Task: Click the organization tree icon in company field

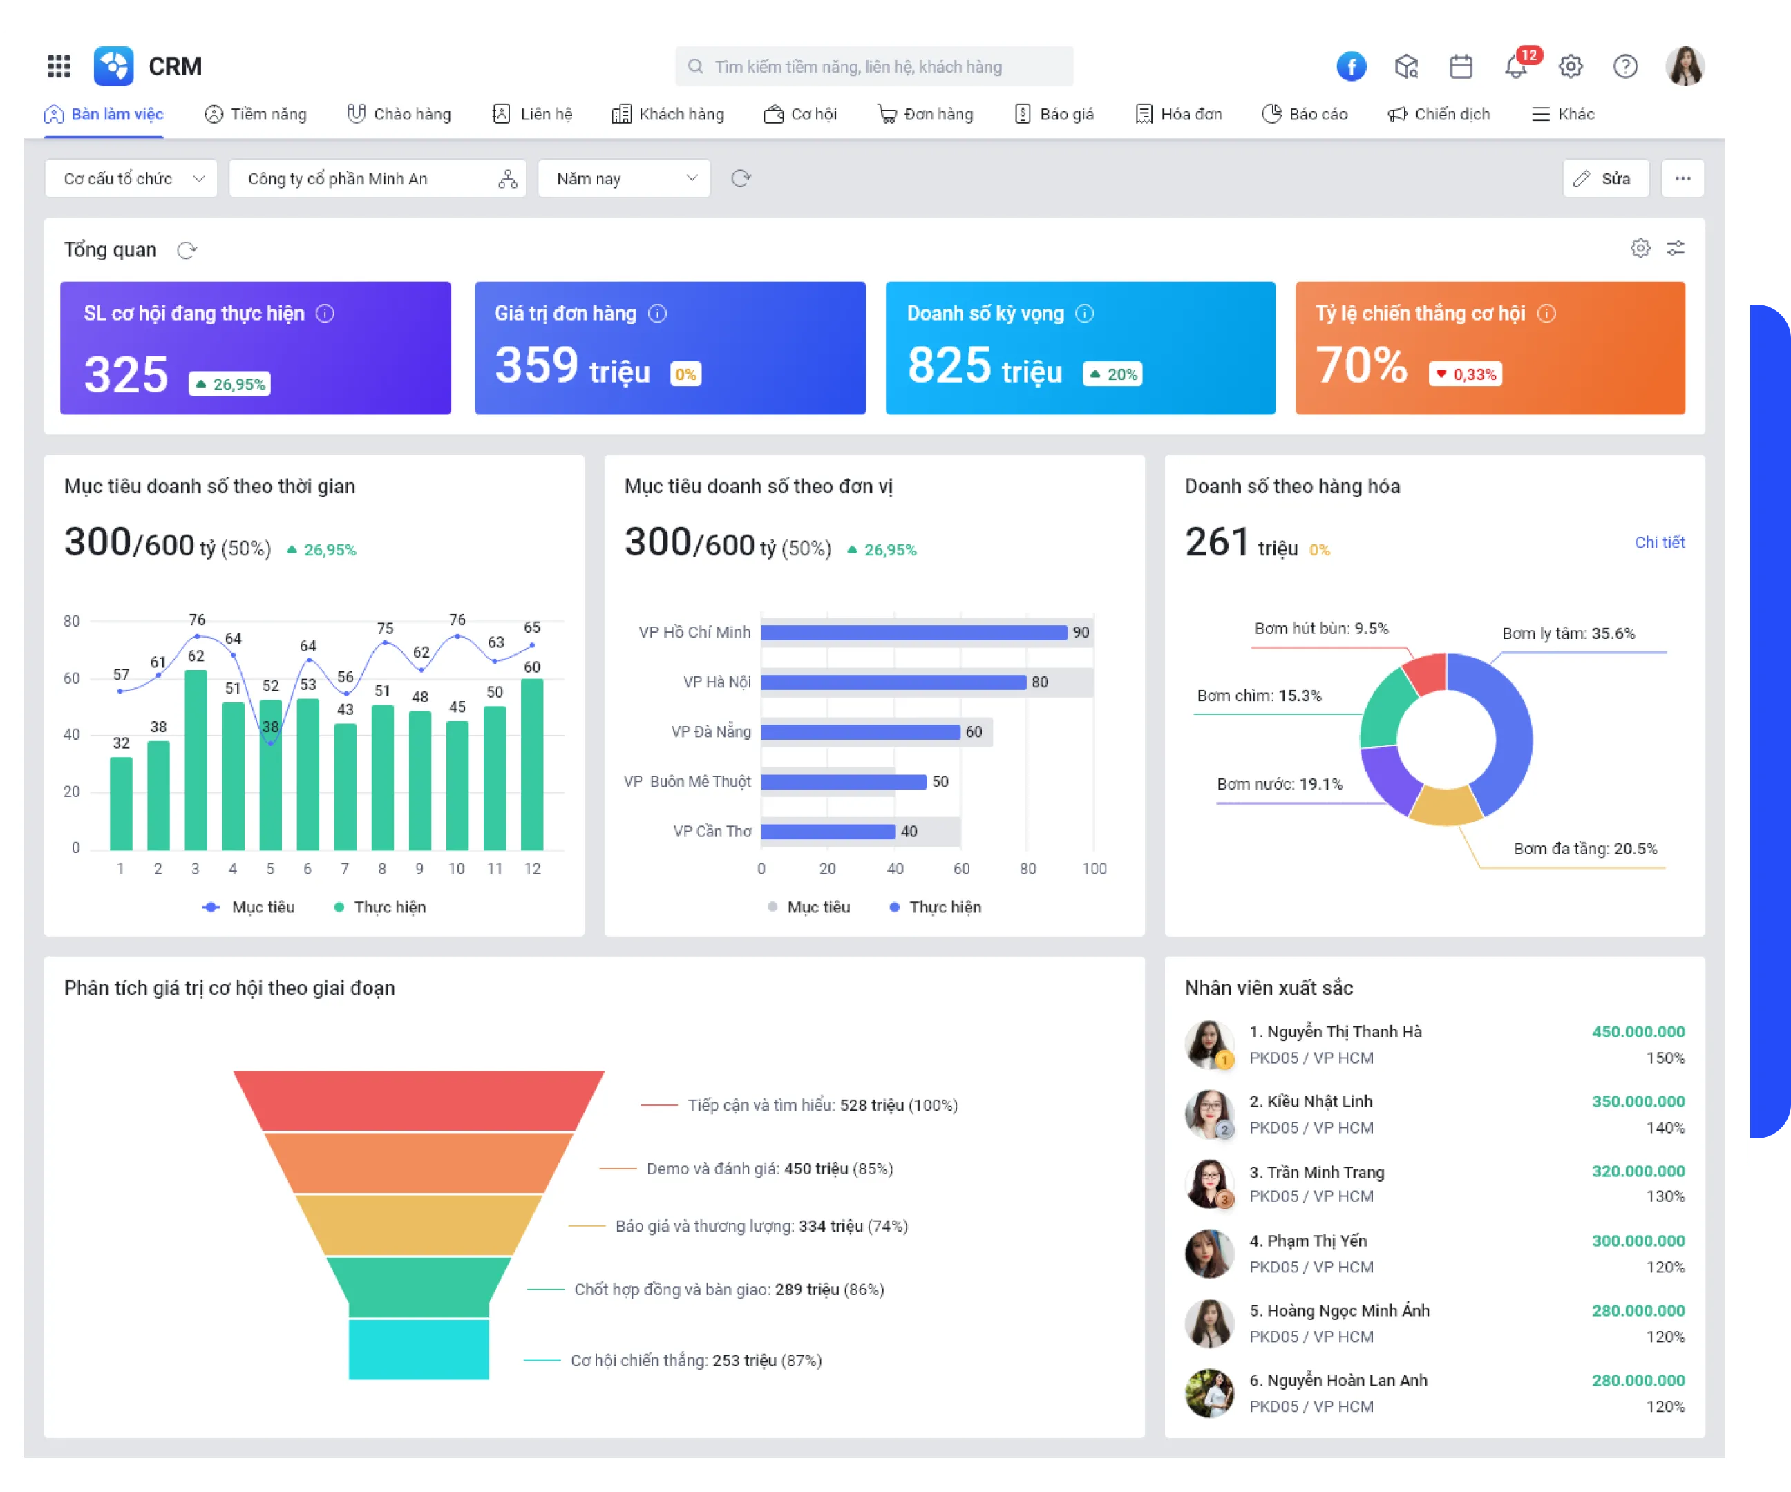Action: click(509, 178)
